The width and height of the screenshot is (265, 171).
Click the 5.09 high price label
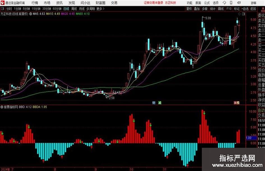point(208,18)
